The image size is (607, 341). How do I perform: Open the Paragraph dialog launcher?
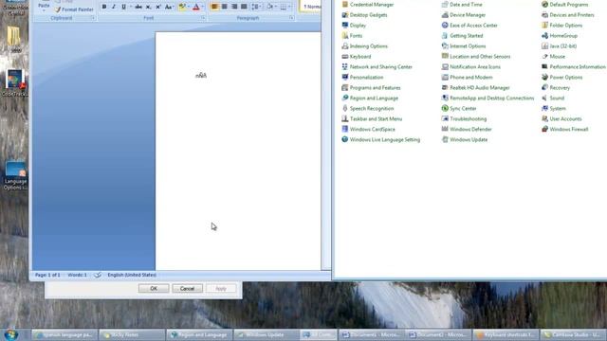(291, 18)
